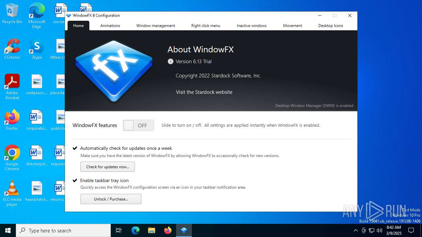Image resolution: width=422 pixels, height=237 pixels.
Task: Click the taskbar search box
Action: pos(63,230)
